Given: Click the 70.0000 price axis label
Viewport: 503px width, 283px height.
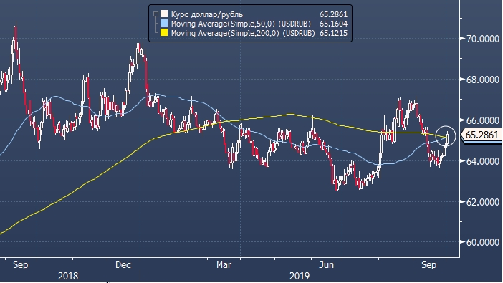Looking at the screenshot, I should [x=482, y=39].
